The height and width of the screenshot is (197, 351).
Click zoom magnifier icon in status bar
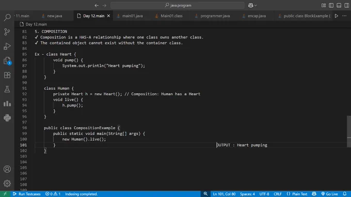point(205,194)
